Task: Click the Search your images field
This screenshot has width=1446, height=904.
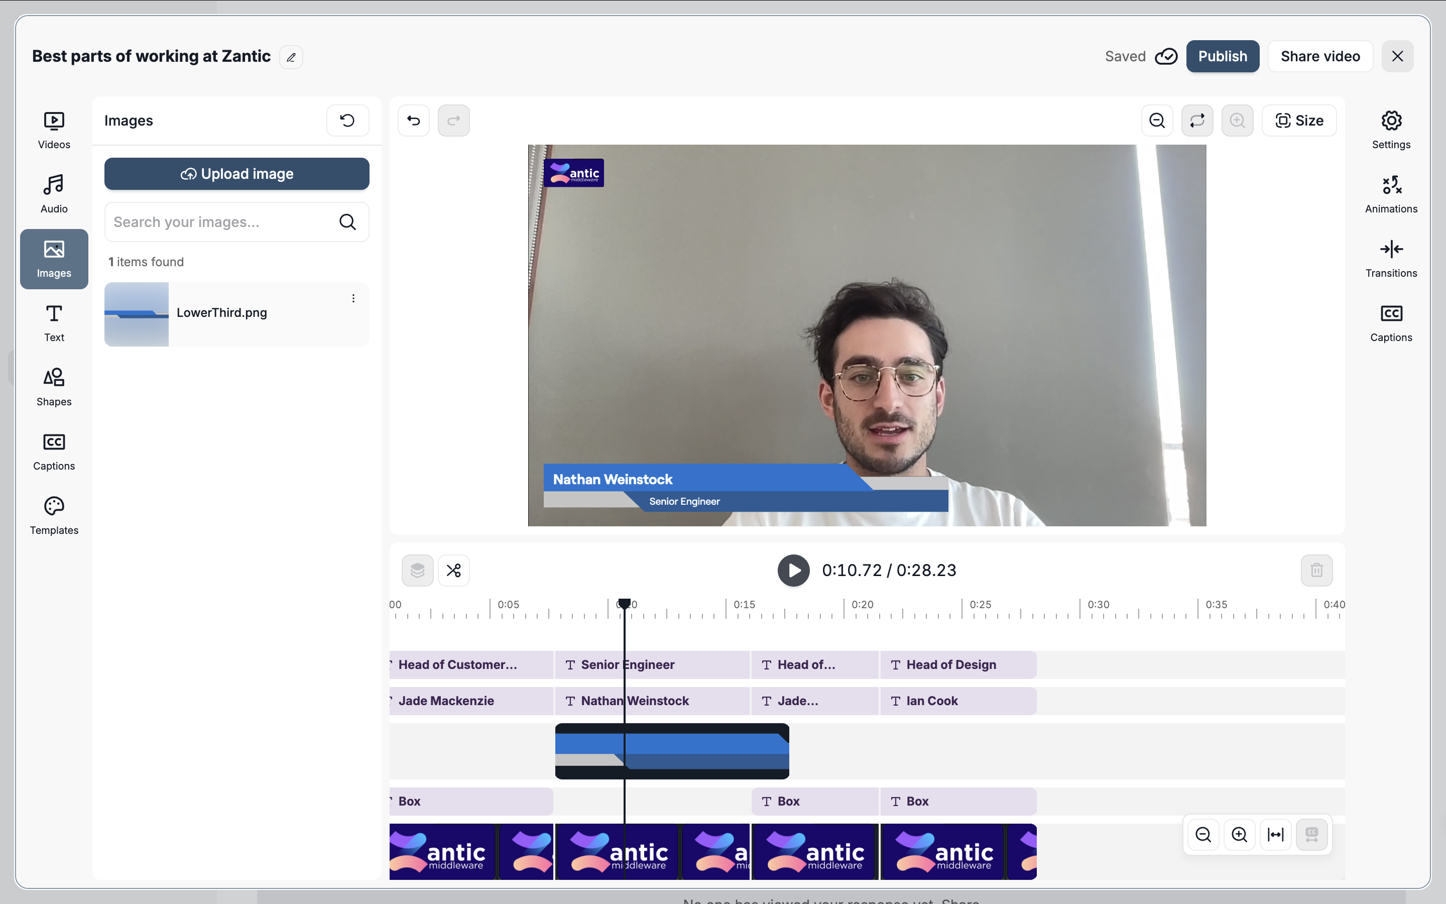Action: (221, 222)
